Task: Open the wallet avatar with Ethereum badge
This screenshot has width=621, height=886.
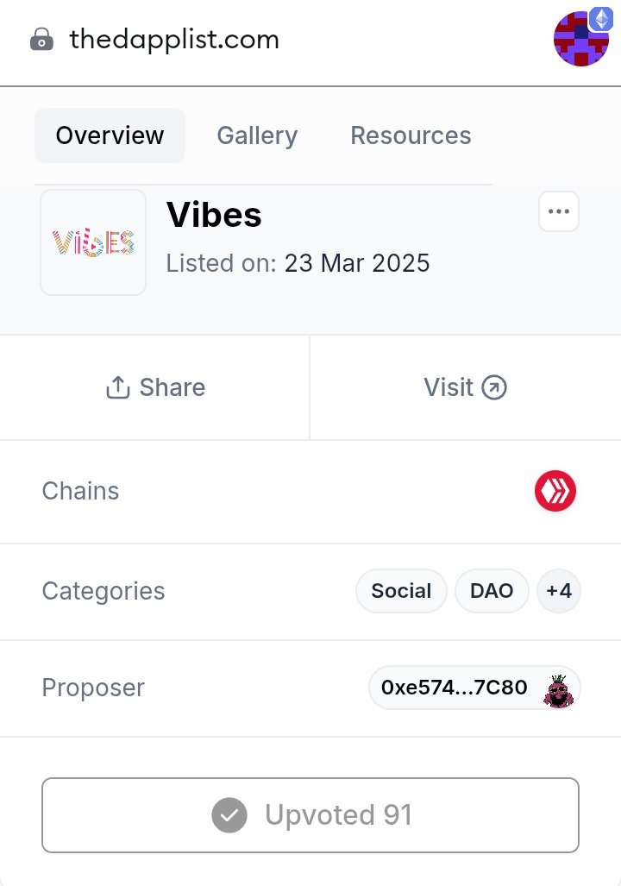Action: coord(581,38)
